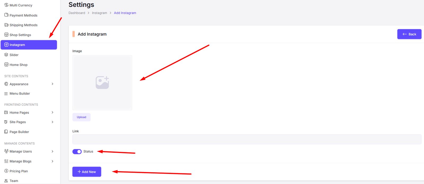Image resolution: width=424 pixels, height=184 pixels.
Task: Click the Page Builder icon
Action: [x=6, y=132]
